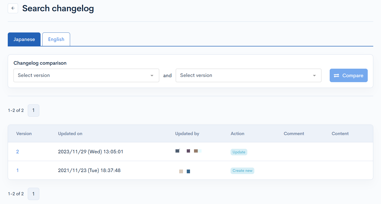Click the Content column header
The image size is (381, 204).
point(340,134)
